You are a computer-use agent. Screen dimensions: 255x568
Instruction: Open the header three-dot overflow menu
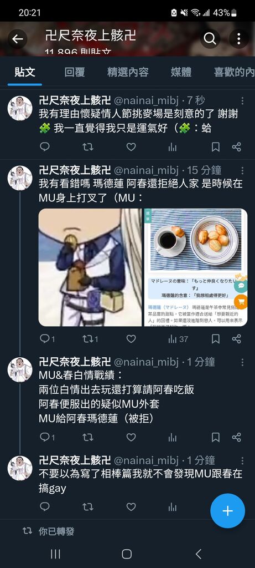tap(239, 39)
